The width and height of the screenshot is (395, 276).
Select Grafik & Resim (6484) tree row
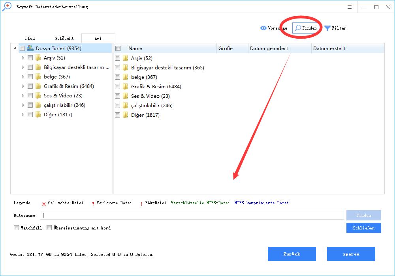coord(69,86)
